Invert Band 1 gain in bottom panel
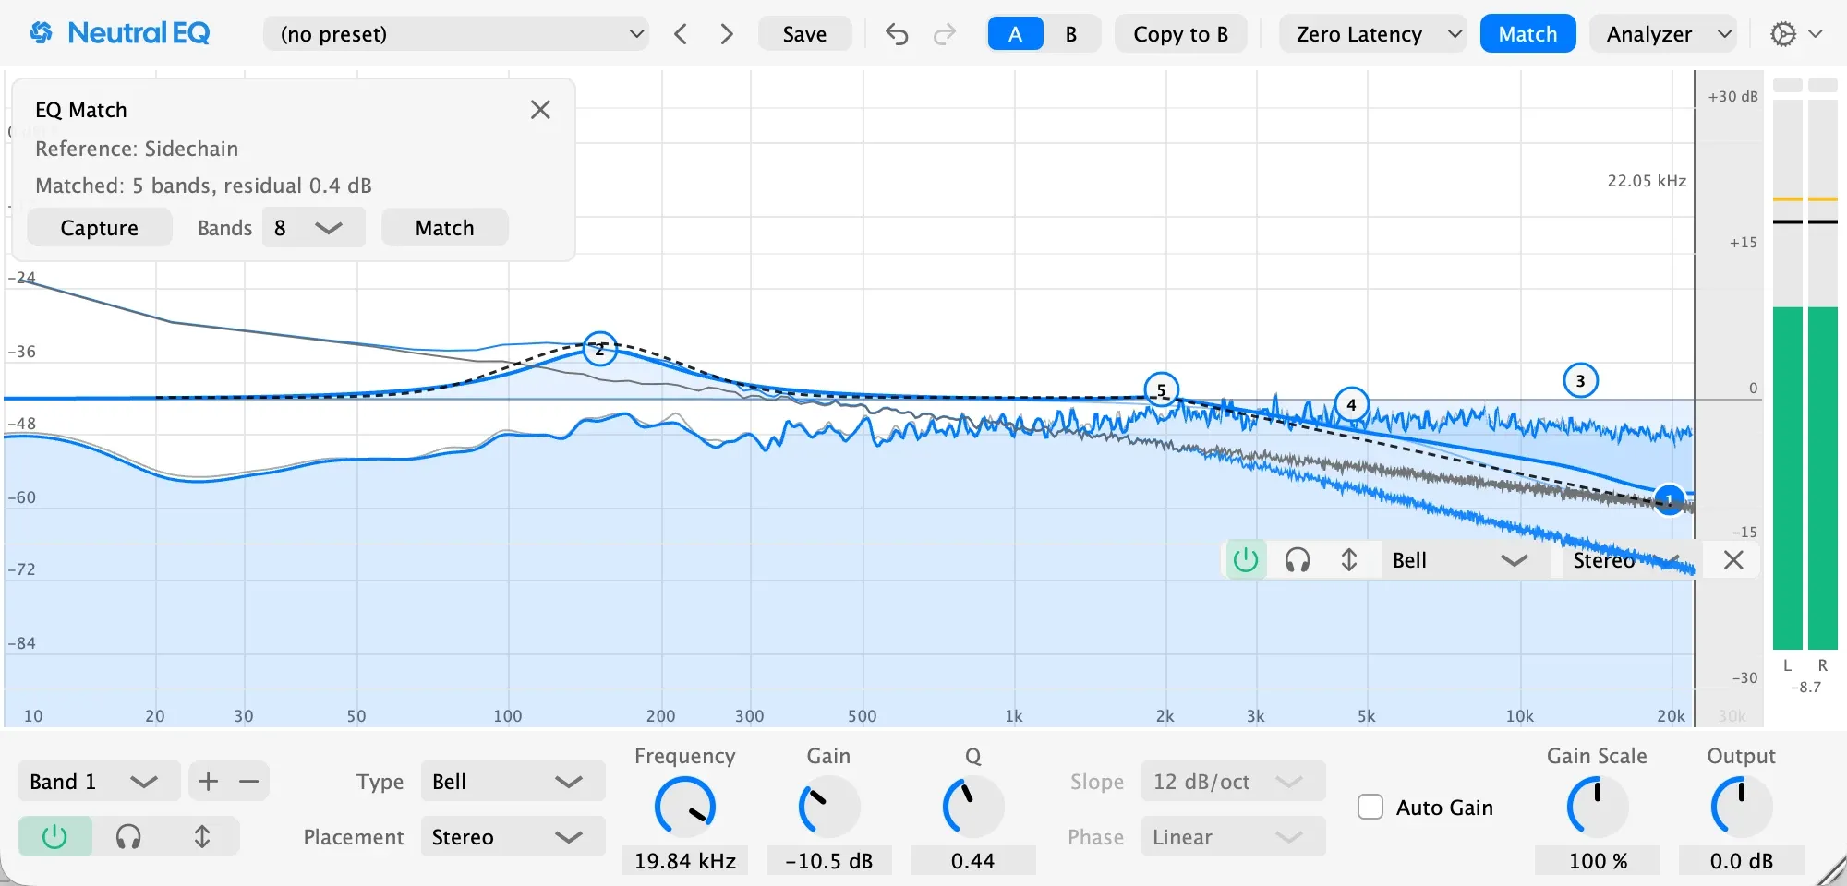1847x886 pixels. click(x=202, y=837)
